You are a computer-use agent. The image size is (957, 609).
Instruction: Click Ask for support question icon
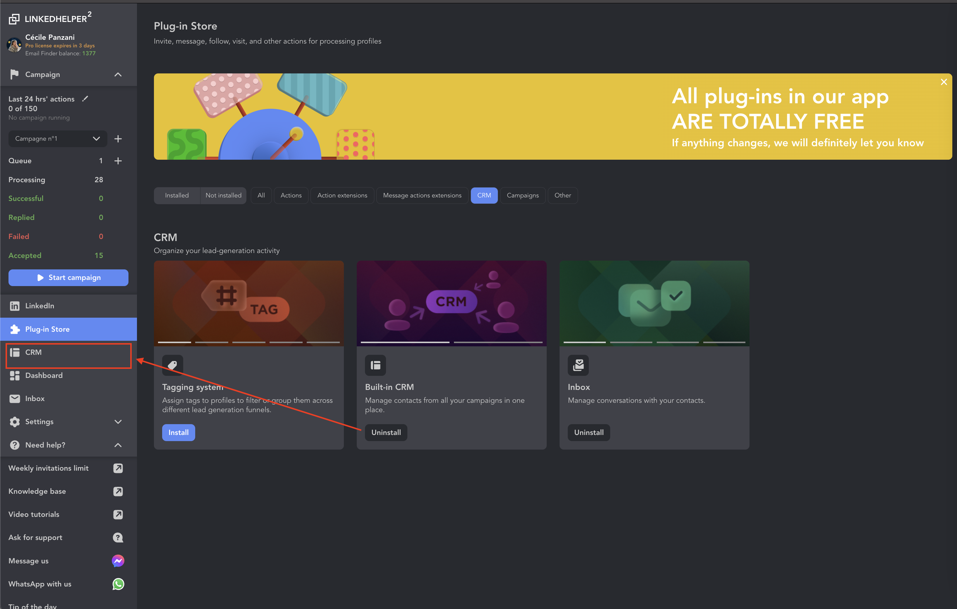118,538
